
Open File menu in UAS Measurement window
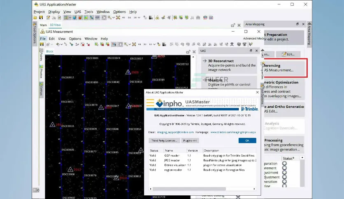pos(43,39)
